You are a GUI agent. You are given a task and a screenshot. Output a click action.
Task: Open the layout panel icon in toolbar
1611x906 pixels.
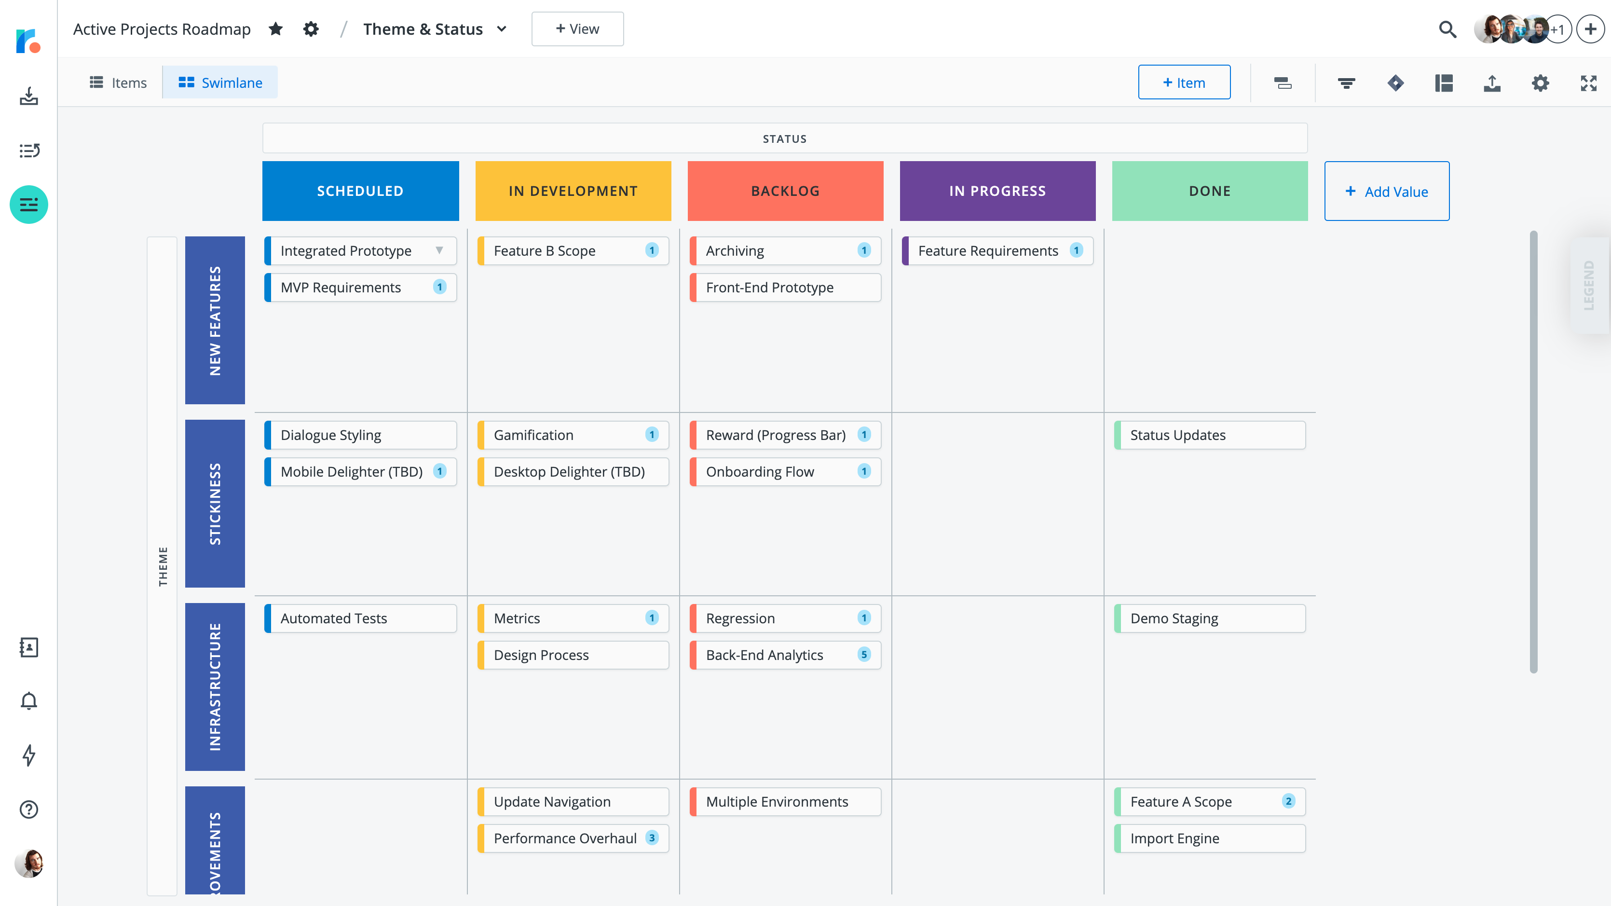coord(1444,82)
